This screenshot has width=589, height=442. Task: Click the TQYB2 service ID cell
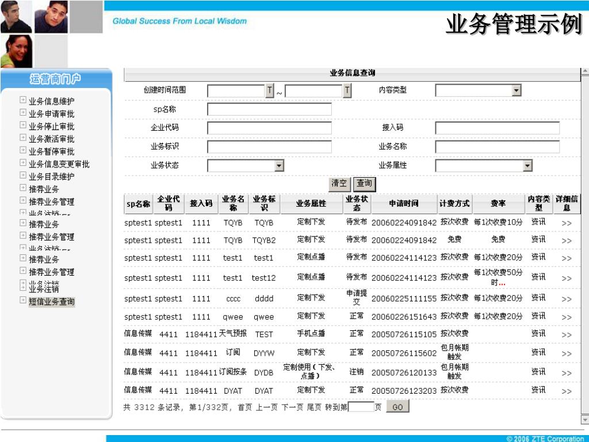(x=263, y=241)
